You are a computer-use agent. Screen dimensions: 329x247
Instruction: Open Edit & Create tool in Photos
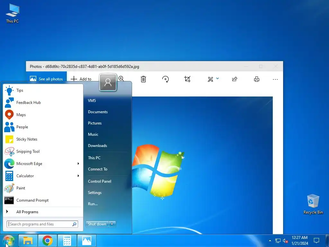[x=210, y=79]
